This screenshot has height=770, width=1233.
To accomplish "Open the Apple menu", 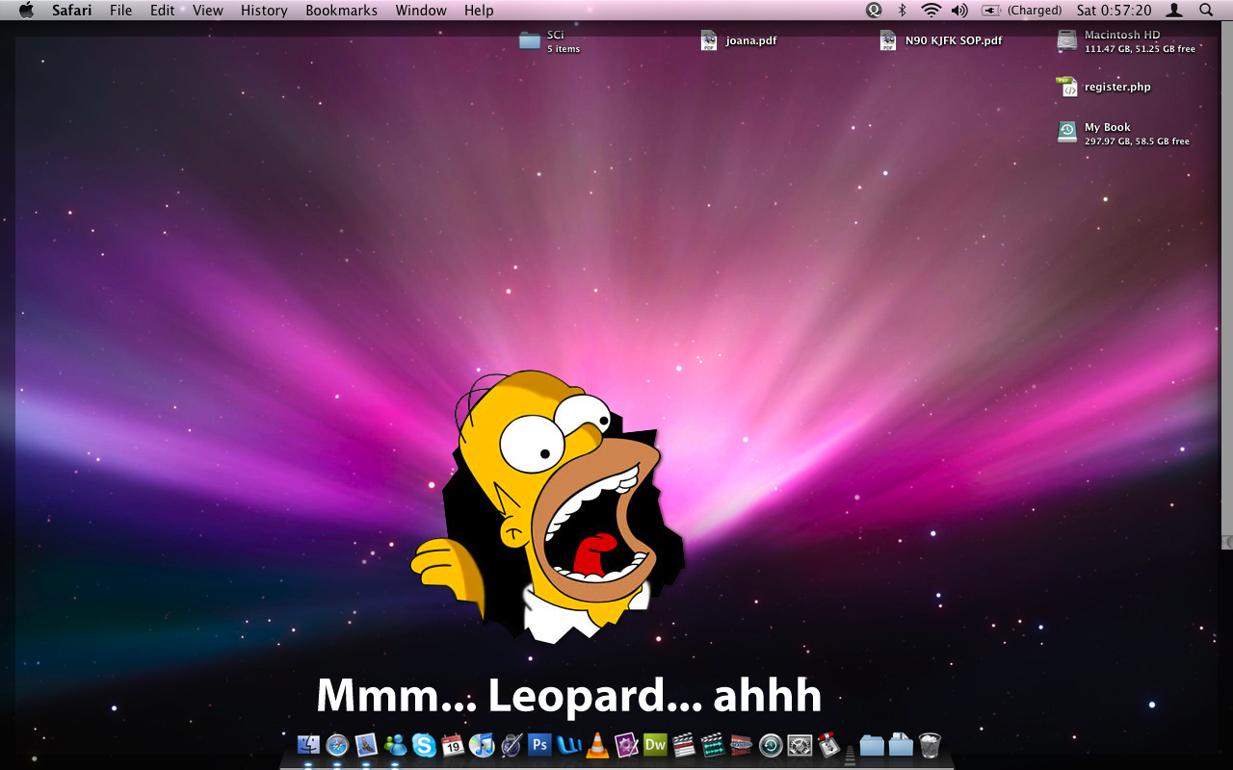I will pyautogui.click(x=26, y=11).
